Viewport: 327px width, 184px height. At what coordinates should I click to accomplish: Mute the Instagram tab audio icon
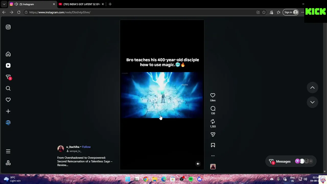pyautogui.click(x=16, y=4)
